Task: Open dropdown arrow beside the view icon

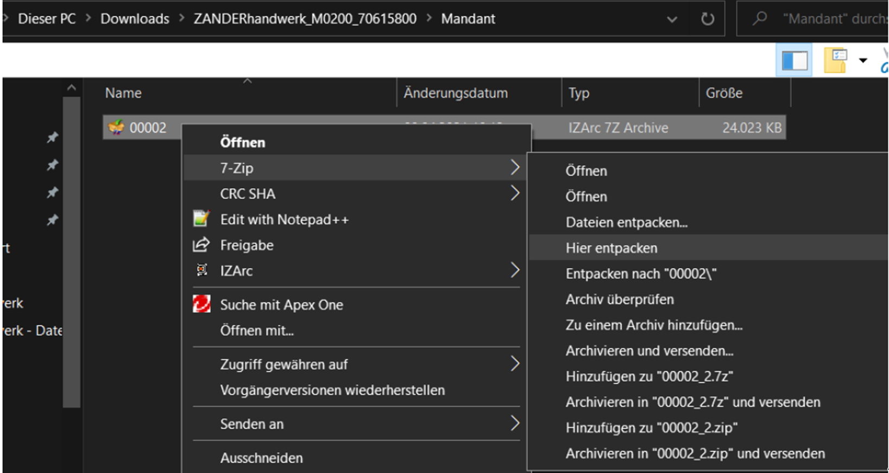Action: point(863,60)
